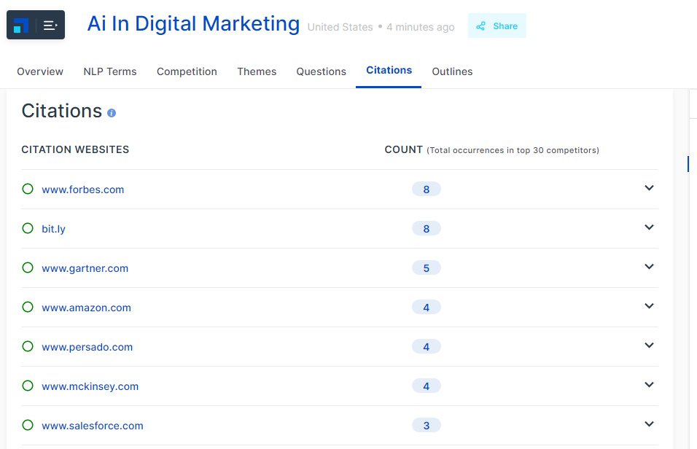The width and height of the screenshot is (697, 449).
Task: Click the blue square app logo
Action: 21,26
